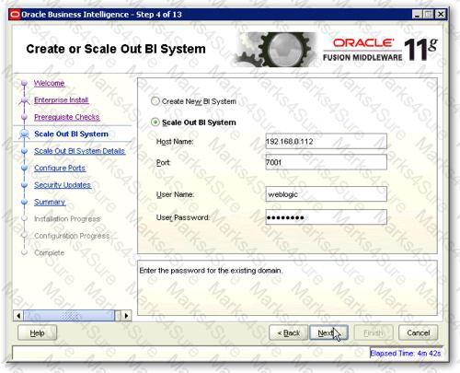Click into the Host Name field
The image size is (460, 373).
point(327,142)
